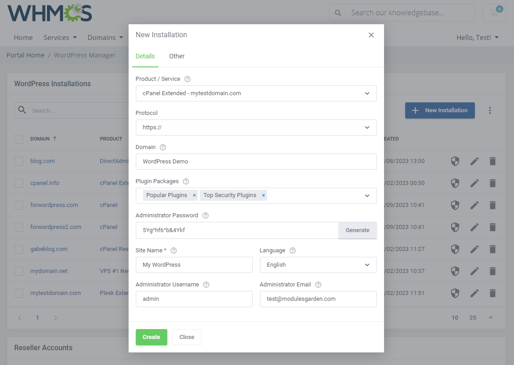Switch to Other tab

point(177,56)
